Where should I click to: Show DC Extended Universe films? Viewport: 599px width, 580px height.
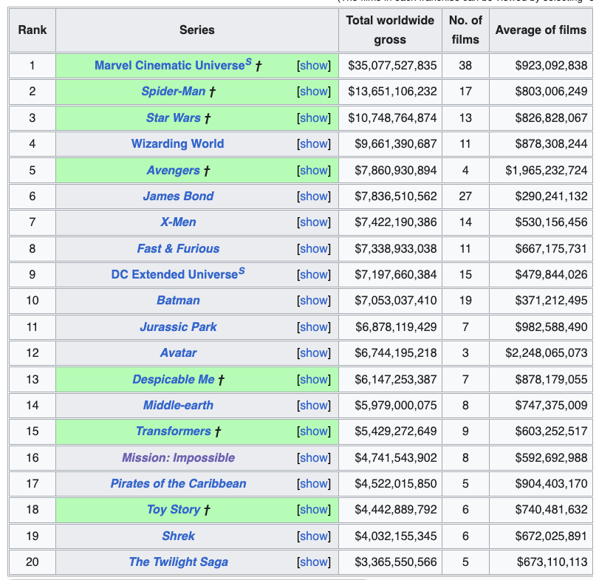pyautogui.click(x=314, y=274)
